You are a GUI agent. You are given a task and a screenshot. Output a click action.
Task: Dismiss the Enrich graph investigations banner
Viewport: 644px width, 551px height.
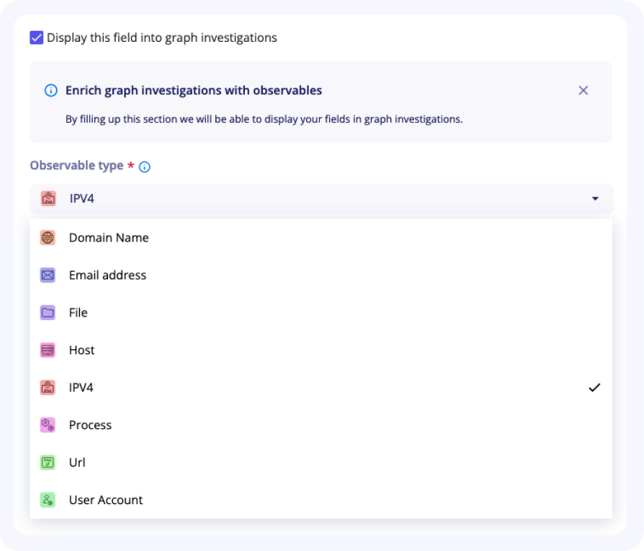coord(583,90)
